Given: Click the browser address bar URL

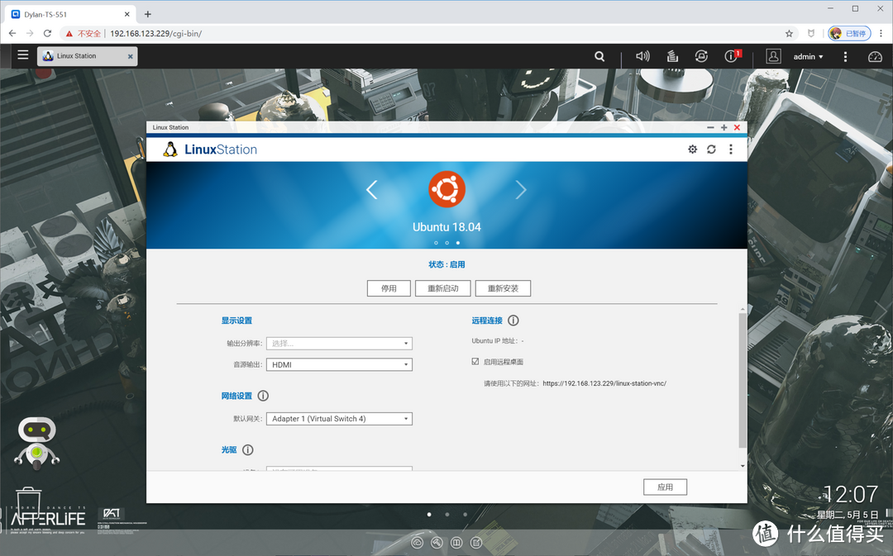Looking at the screenshot, I should click(156, 34).
